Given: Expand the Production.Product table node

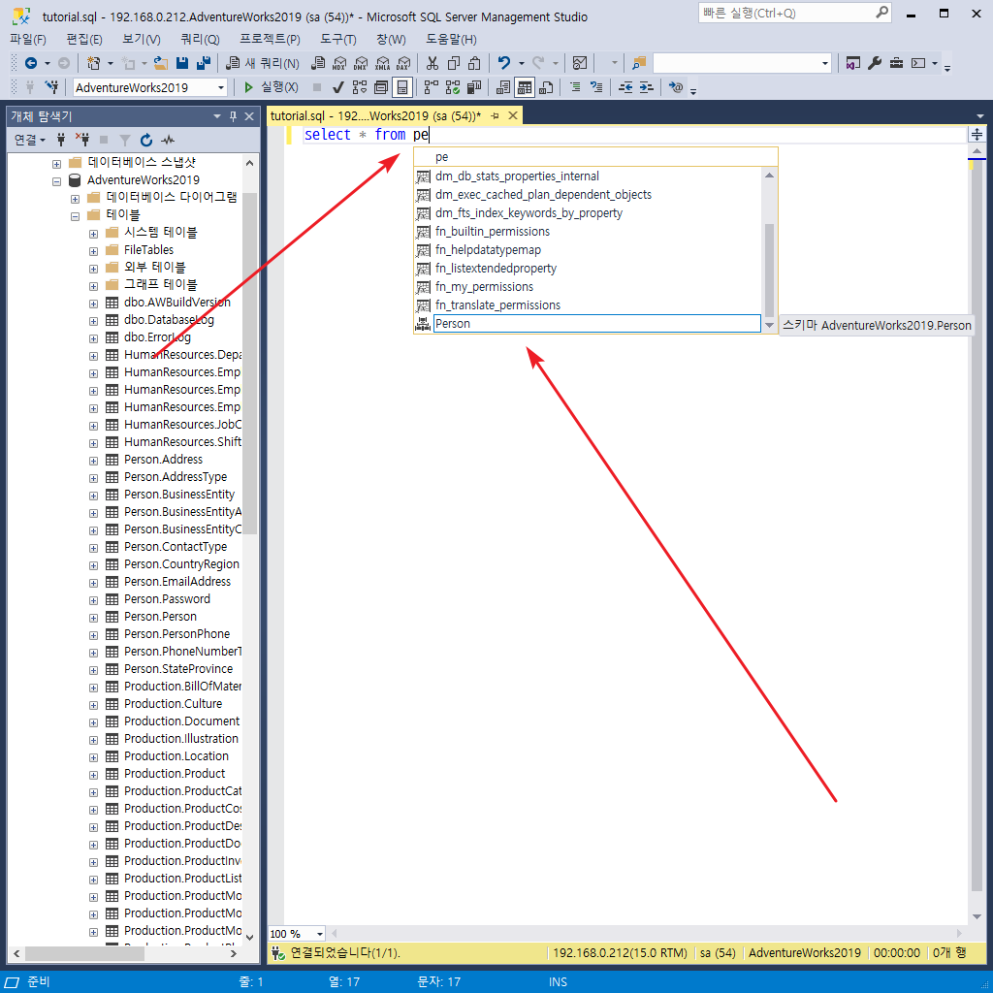Looking at the screenshot, I should click(93, 775).
